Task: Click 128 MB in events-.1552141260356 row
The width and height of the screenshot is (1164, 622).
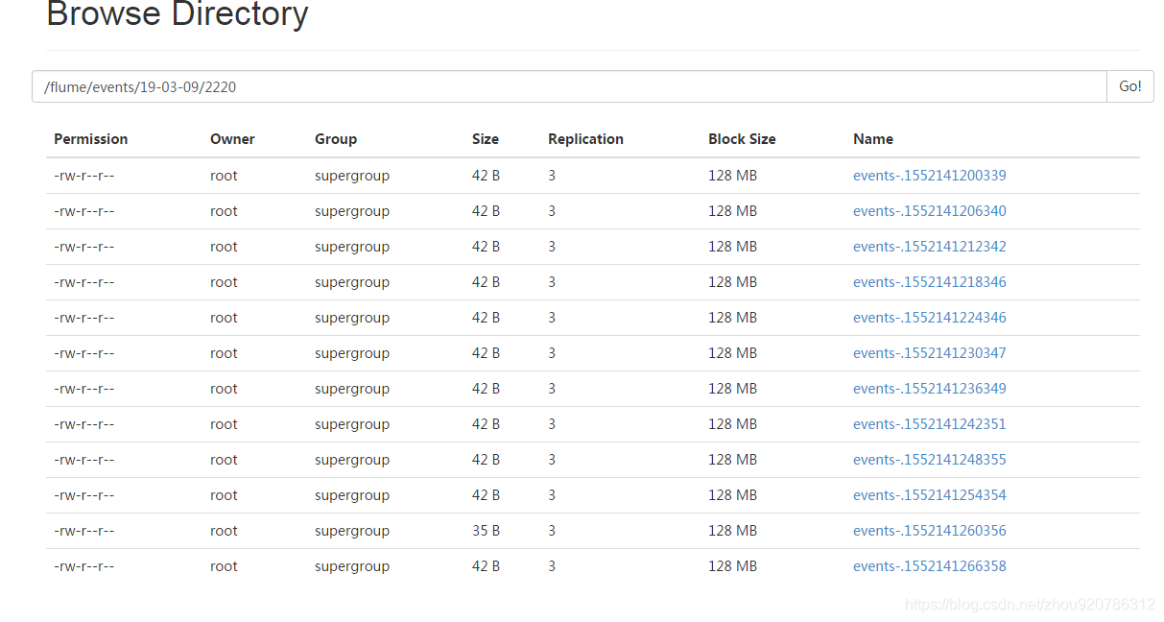Action: pos(732,531)
